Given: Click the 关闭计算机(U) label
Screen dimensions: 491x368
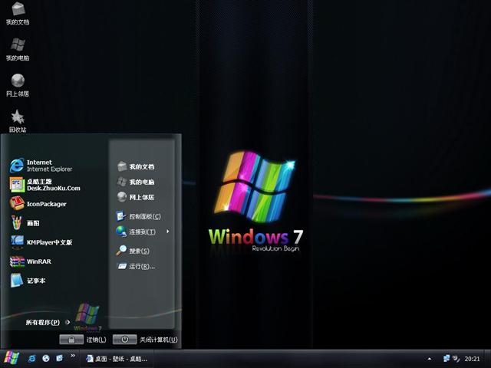Looking at the screenshot, I should tap(159, 340).
